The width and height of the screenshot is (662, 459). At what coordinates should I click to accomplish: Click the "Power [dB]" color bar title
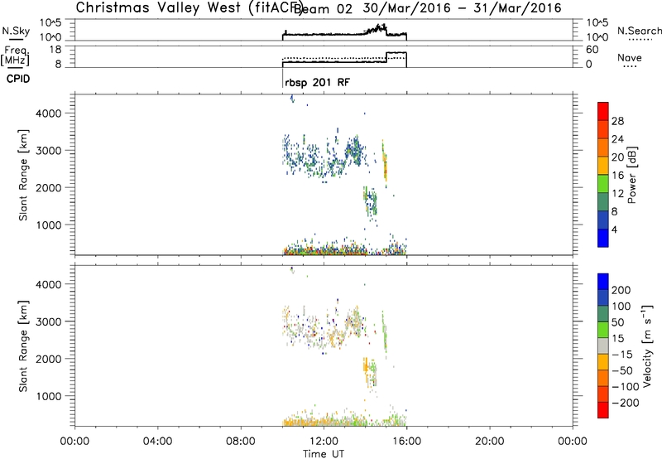point(631,175)
